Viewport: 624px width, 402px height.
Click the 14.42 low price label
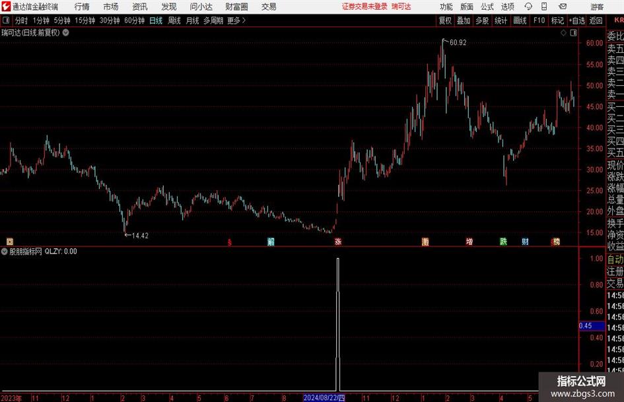140,236
